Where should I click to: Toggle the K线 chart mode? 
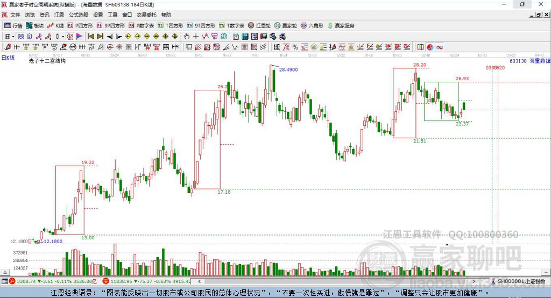click(55, 25)
